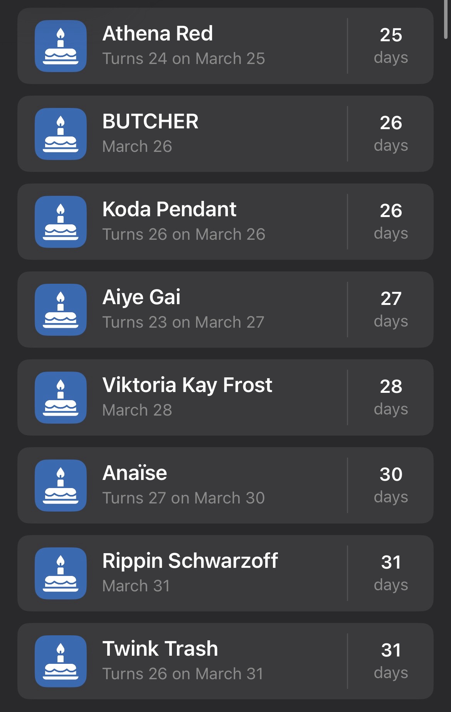The height and width of the screenshot is (712, 451).
Task: Select the Koda Pendant name text
Action: pos(169,209)
